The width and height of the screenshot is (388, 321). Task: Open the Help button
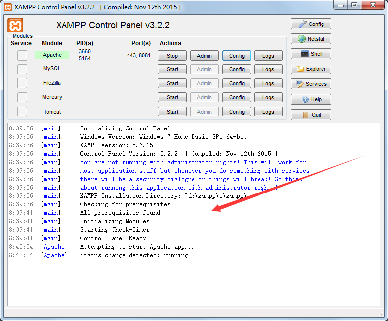click(x=311, y=99)
